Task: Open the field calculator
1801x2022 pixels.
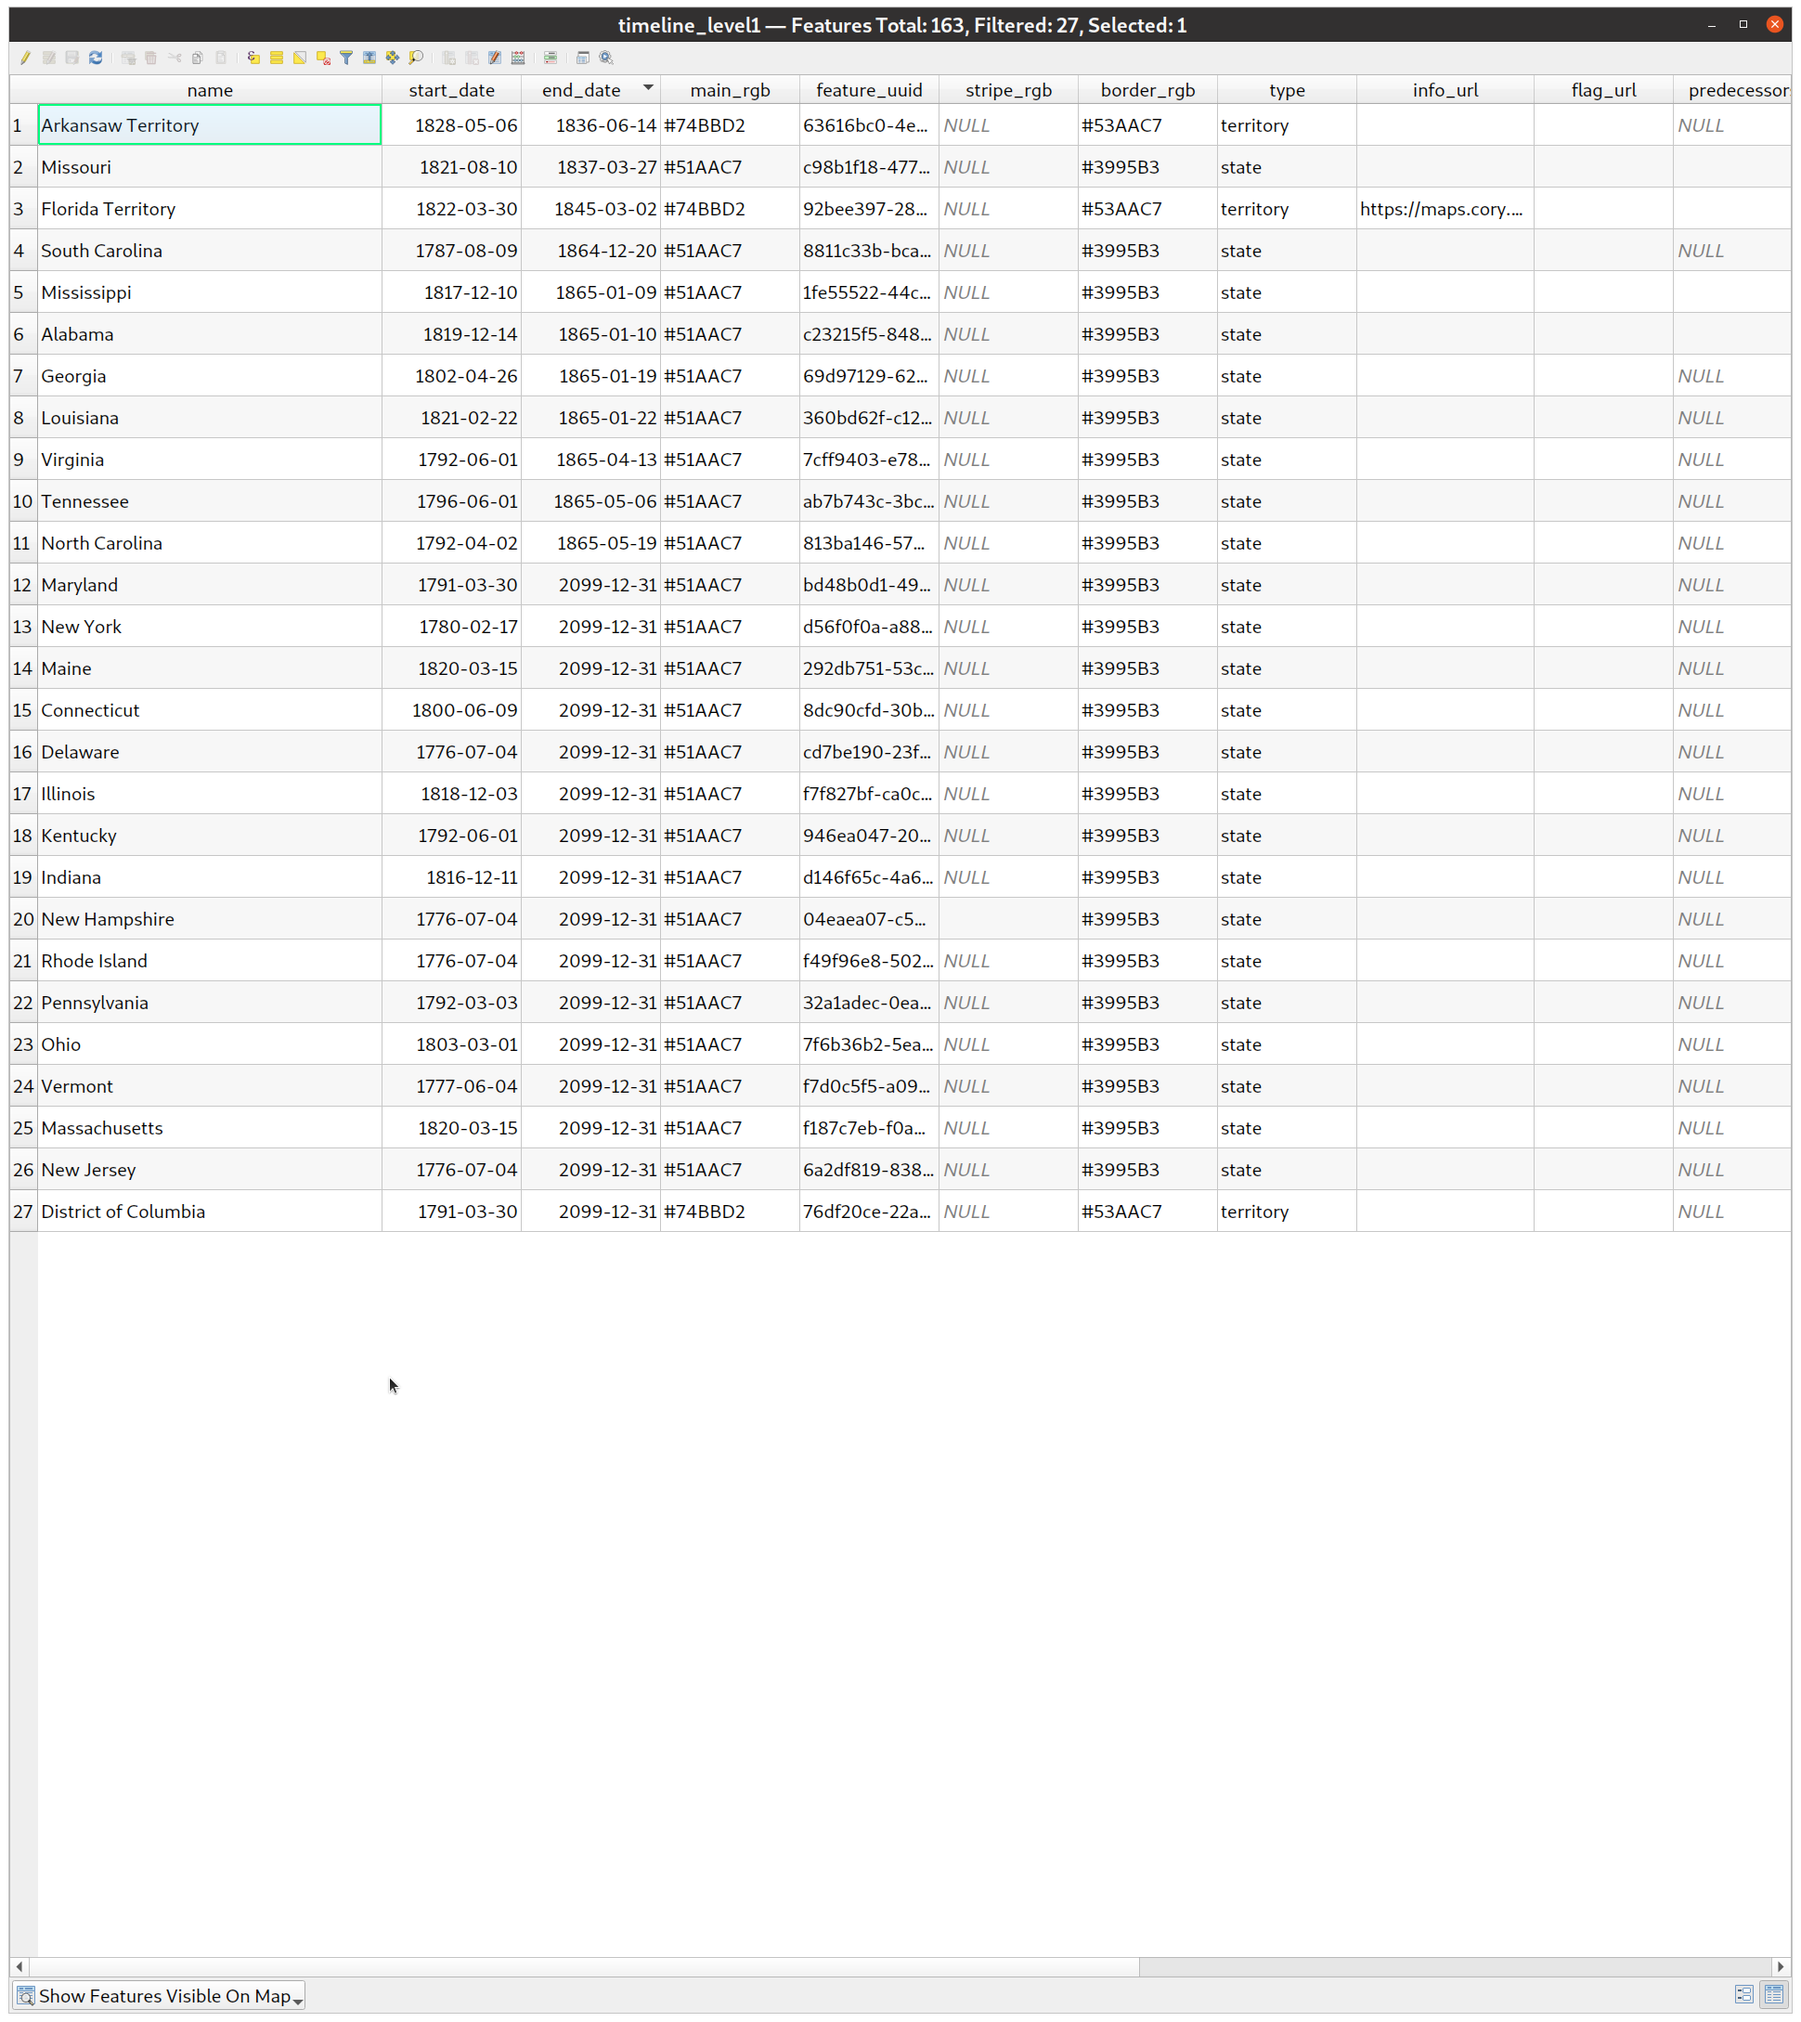Action: (517, 58)
